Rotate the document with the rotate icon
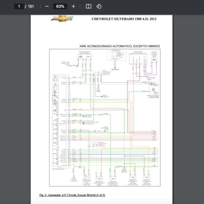The height and width of the screenshot is (204, 204). coord(99,6)
